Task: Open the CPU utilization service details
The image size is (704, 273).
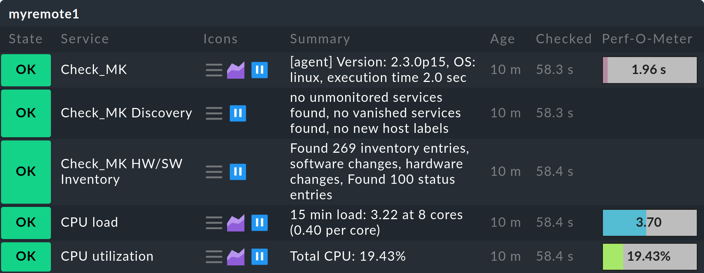Action: tap(107, 257)
